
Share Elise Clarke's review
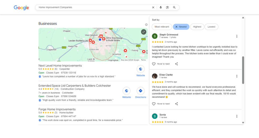tap(176, 104)
